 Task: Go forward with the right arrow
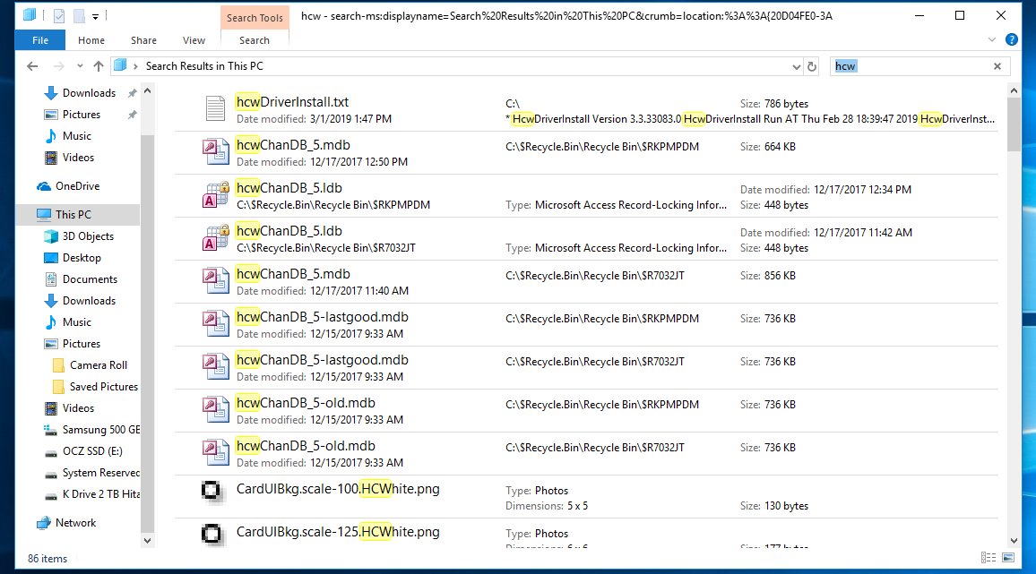pos(59,66)
